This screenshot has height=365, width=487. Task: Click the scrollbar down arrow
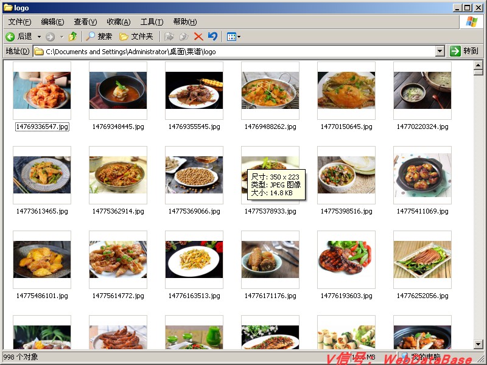click(x=478, y=344)
